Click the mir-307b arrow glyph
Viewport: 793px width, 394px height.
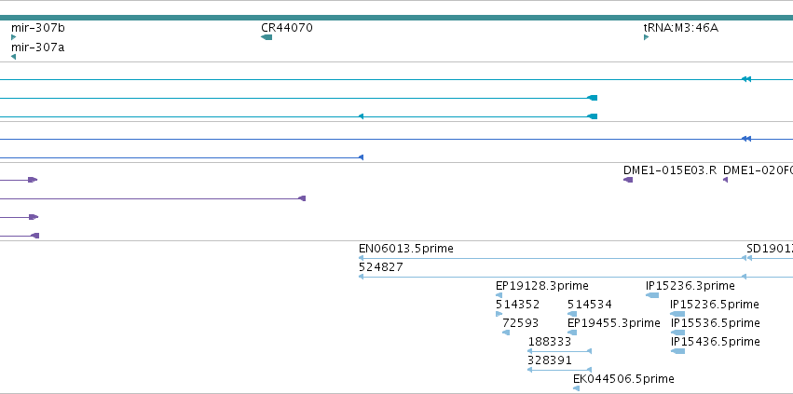tap(14, 37)
